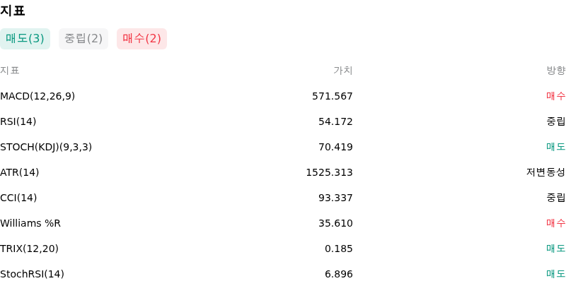
Task: Click the 가치 column header
Action: coord(343,71)
